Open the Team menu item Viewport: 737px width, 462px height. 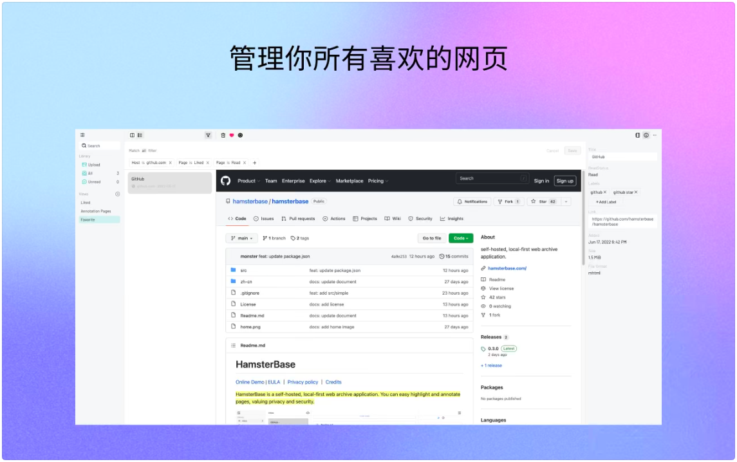tap(271, 181)
